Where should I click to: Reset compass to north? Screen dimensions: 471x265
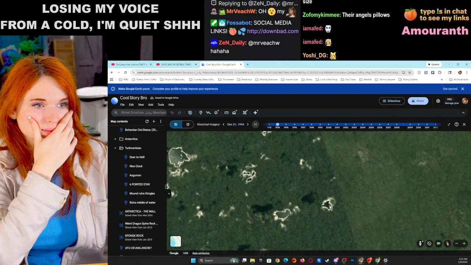click(447, 244)
